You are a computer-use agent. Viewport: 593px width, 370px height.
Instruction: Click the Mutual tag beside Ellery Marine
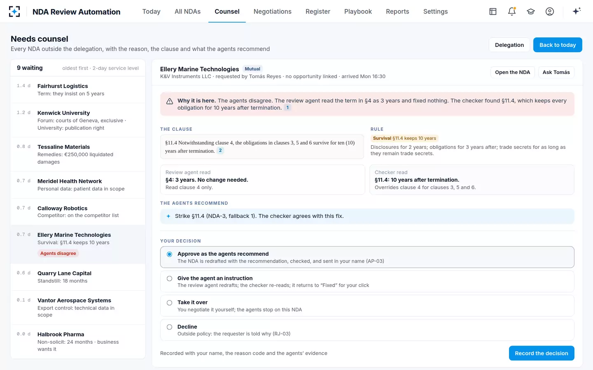(252, 69)
